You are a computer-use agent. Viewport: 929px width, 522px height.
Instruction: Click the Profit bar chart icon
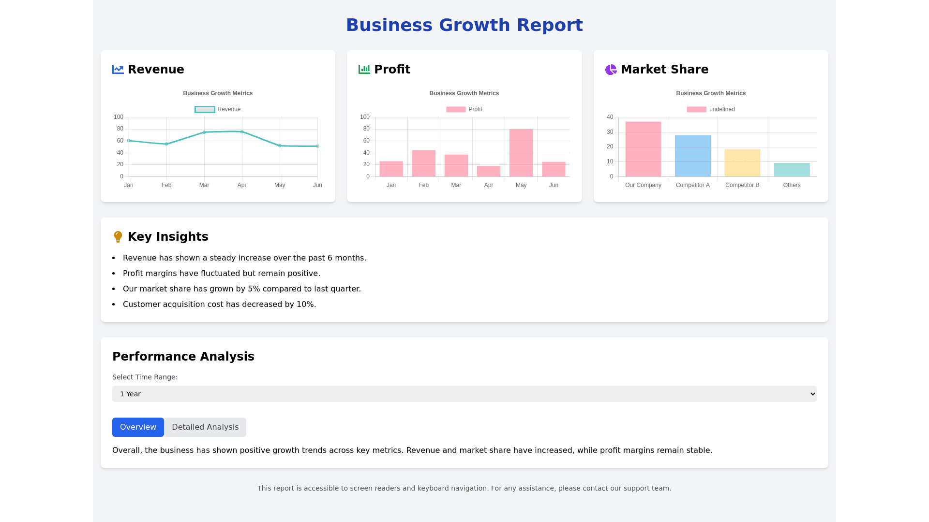pos(364,70)
